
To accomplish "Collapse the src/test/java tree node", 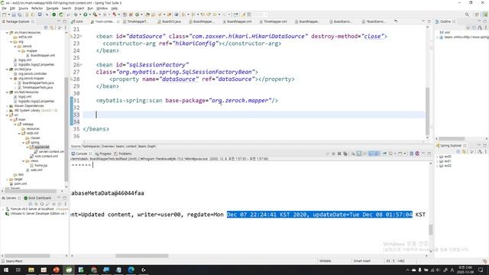I will [7, 70].
